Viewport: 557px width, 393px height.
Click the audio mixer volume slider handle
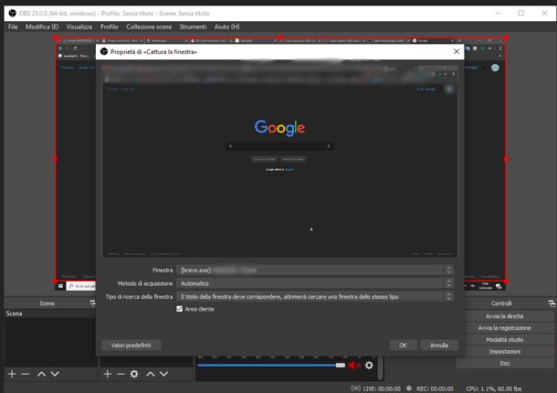pos(341,366)
